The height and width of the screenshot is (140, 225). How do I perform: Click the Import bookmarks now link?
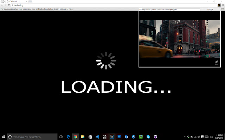(64, 9)
